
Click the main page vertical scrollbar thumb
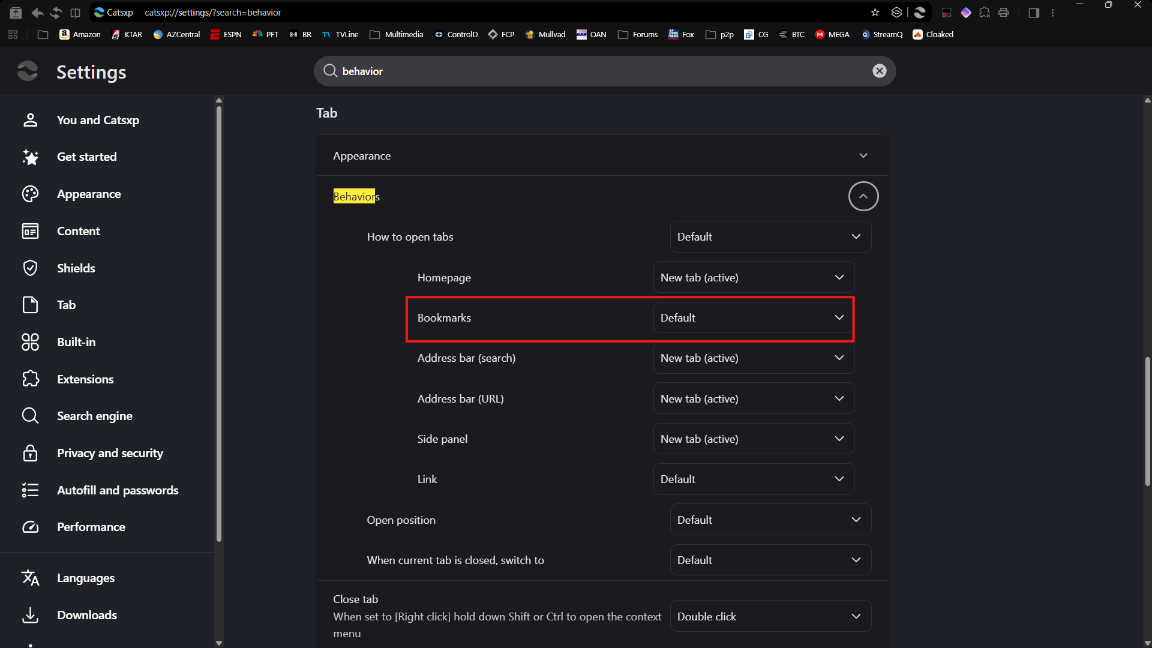coord(1147,421)
